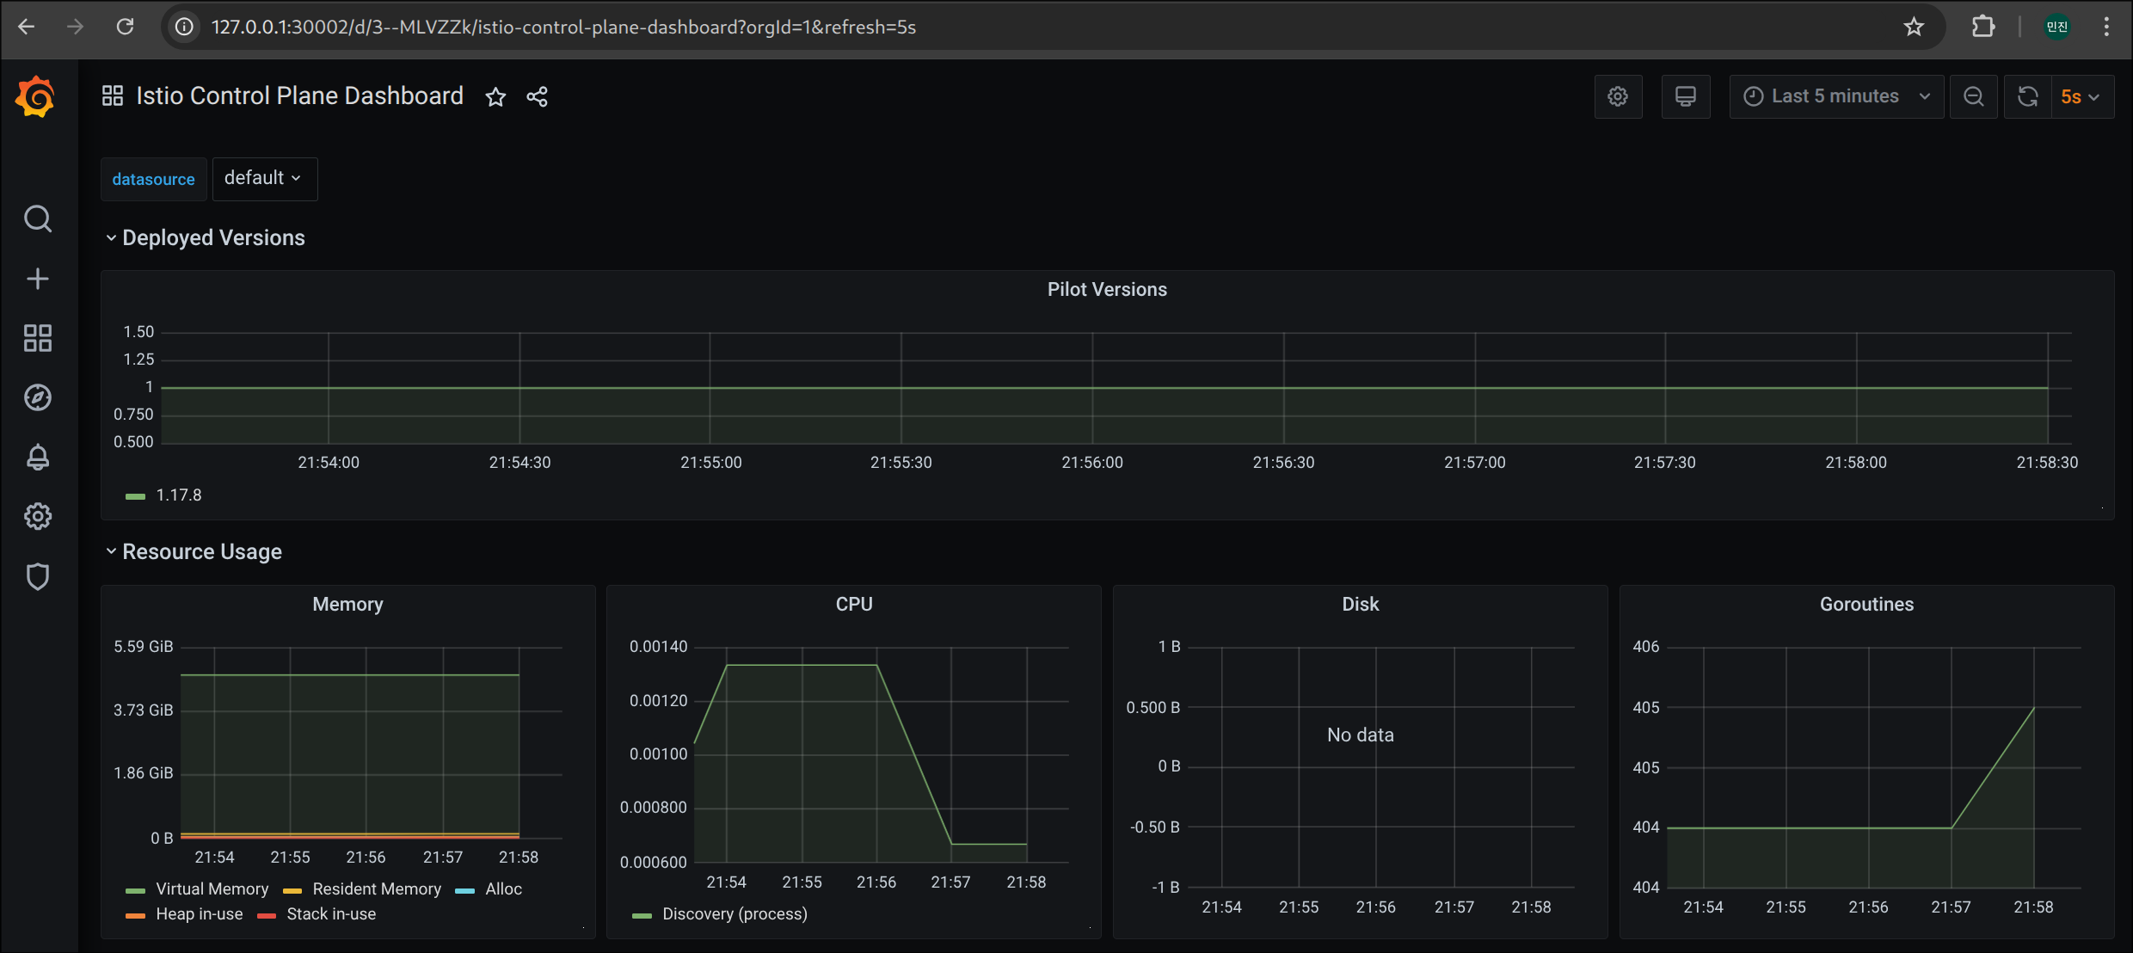Viewport: 2133px width, 953px height.
Task: Open the Pilot Versions panel title menu
Action: click(1107, 289)
